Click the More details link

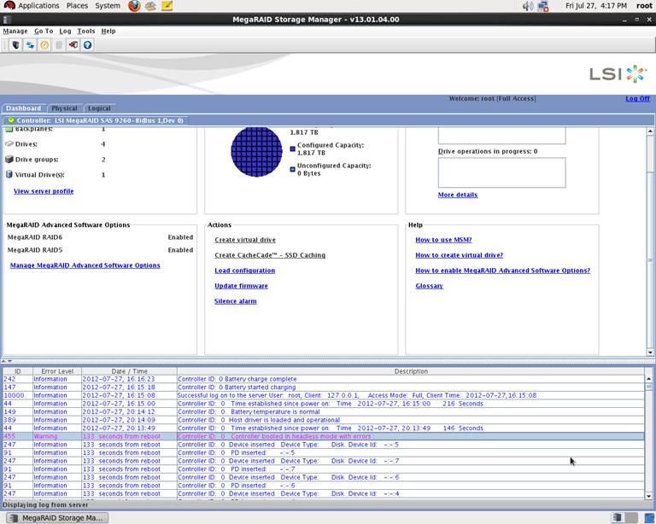click(458, 195)
